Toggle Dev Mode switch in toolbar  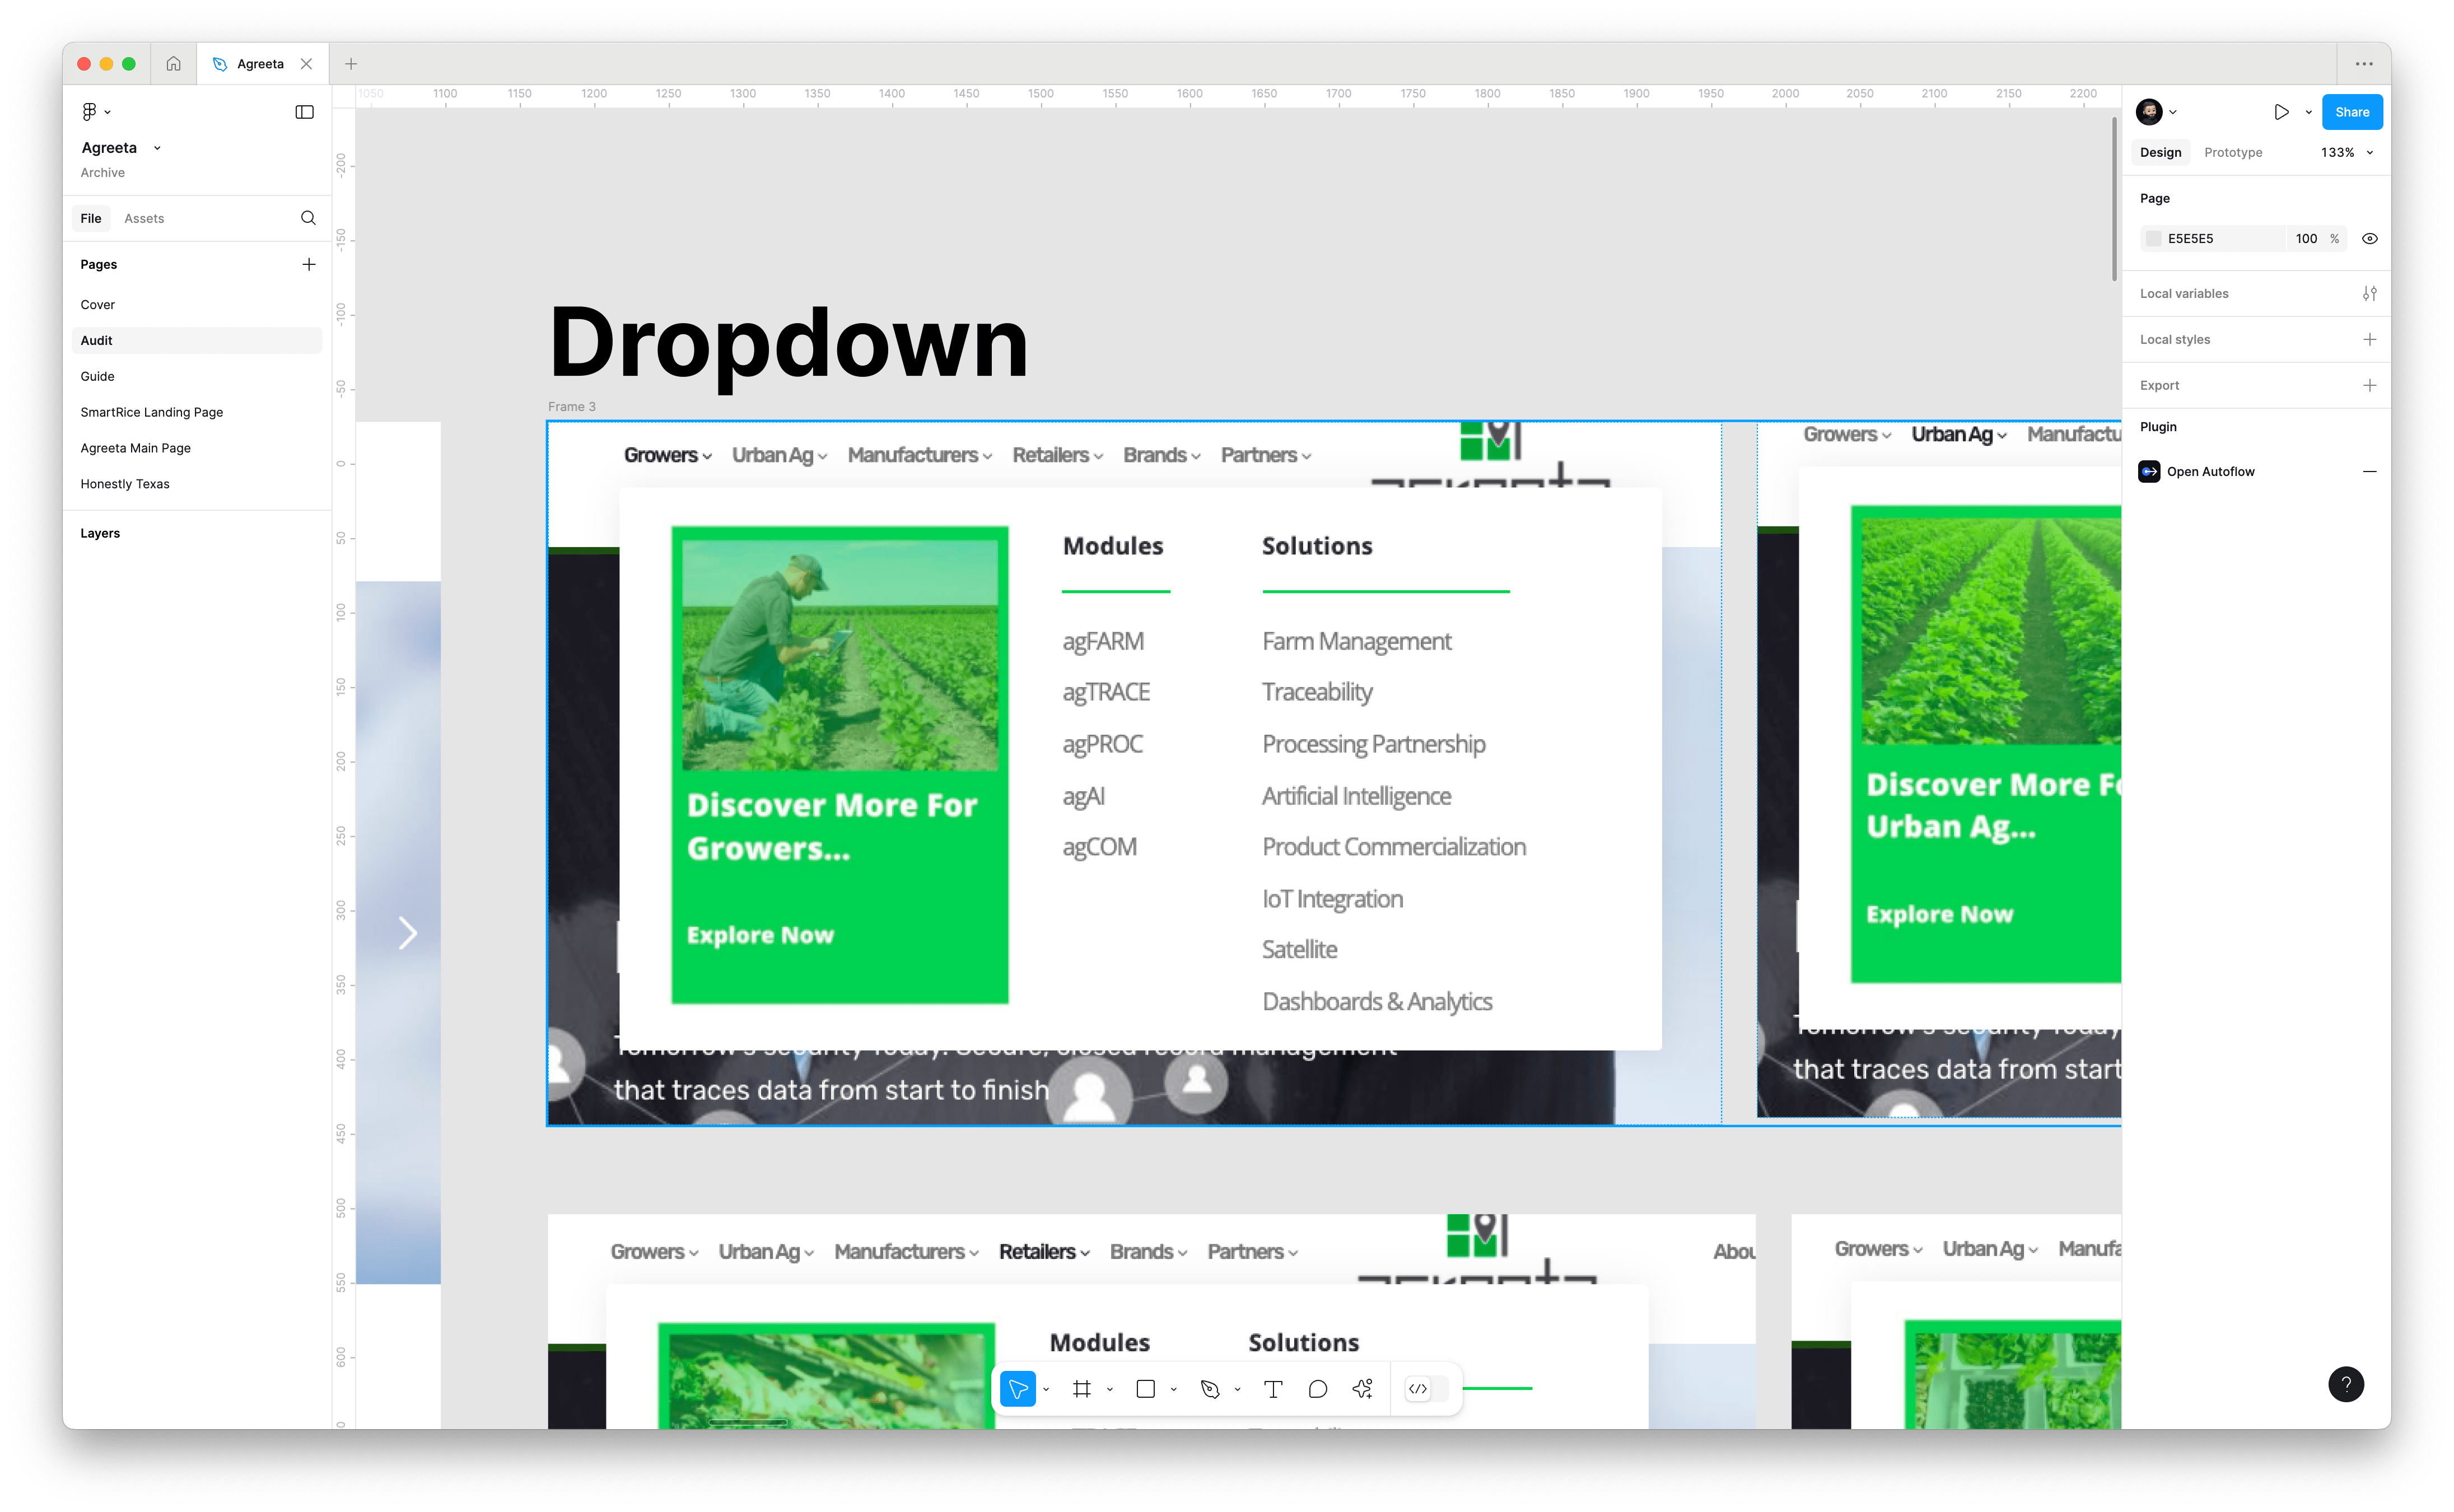[x=1426, y=1388]
